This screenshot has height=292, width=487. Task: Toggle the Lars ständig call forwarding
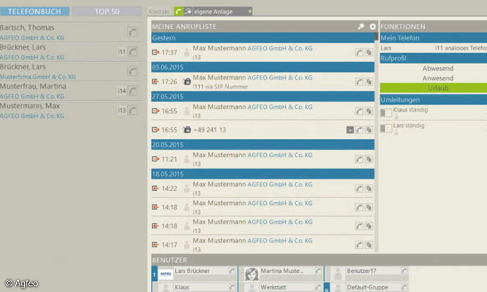pos(386,129)
